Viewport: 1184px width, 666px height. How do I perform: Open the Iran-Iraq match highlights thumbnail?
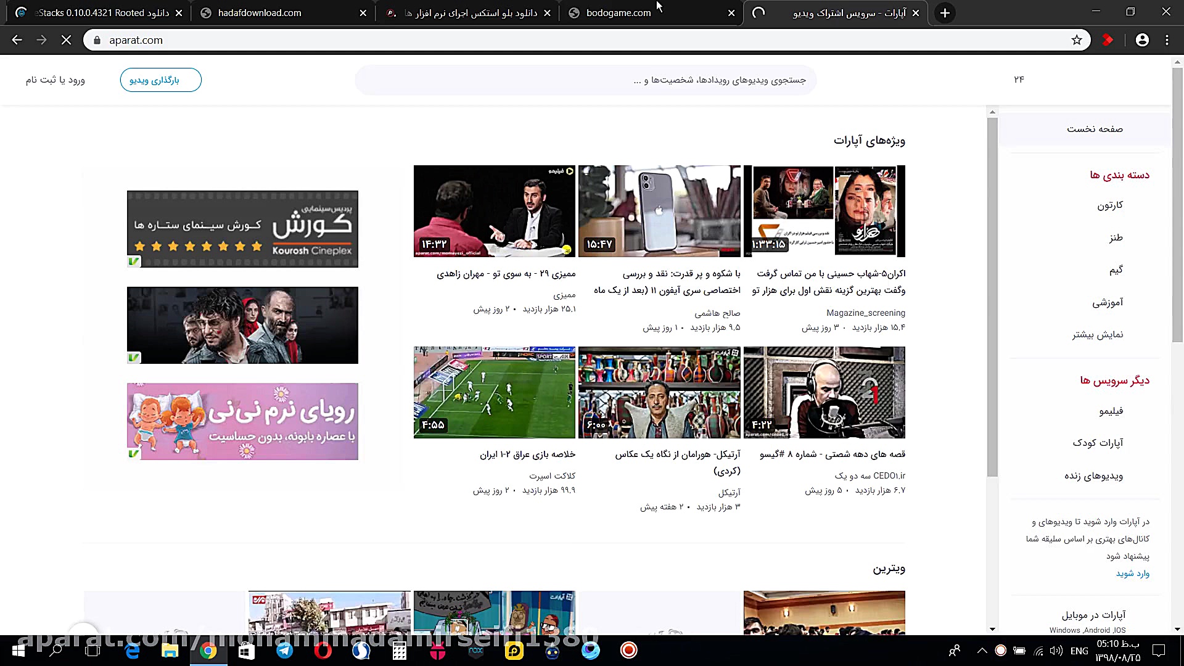[494, 392]
